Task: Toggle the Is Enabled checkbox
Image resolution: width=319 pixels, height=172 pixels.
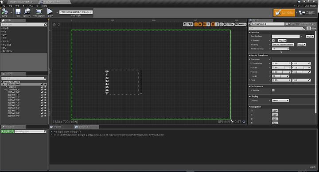Action: pyautogui.click(x=273, y=41)
